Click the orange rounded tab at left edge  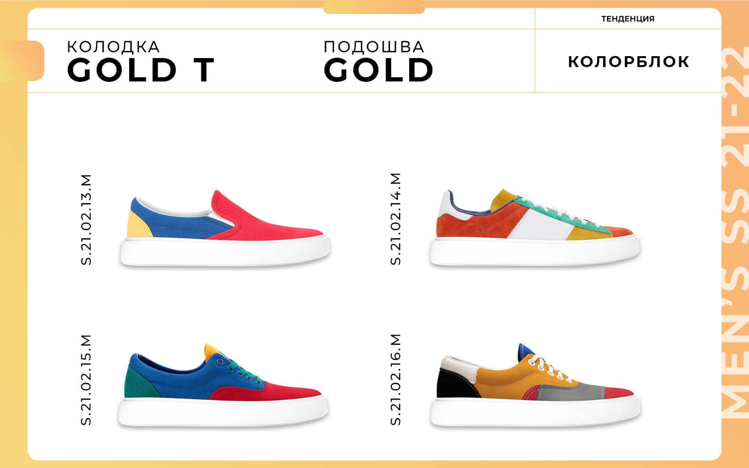pyautogui.click(x=22, y=61)
